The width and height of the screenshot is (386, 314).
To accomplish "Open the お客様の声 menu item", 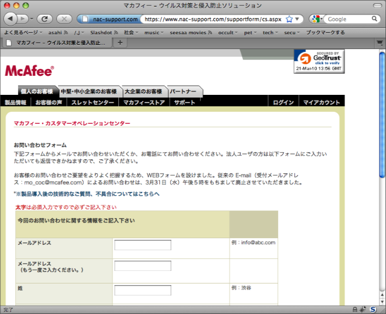I will tap(49, 102).
